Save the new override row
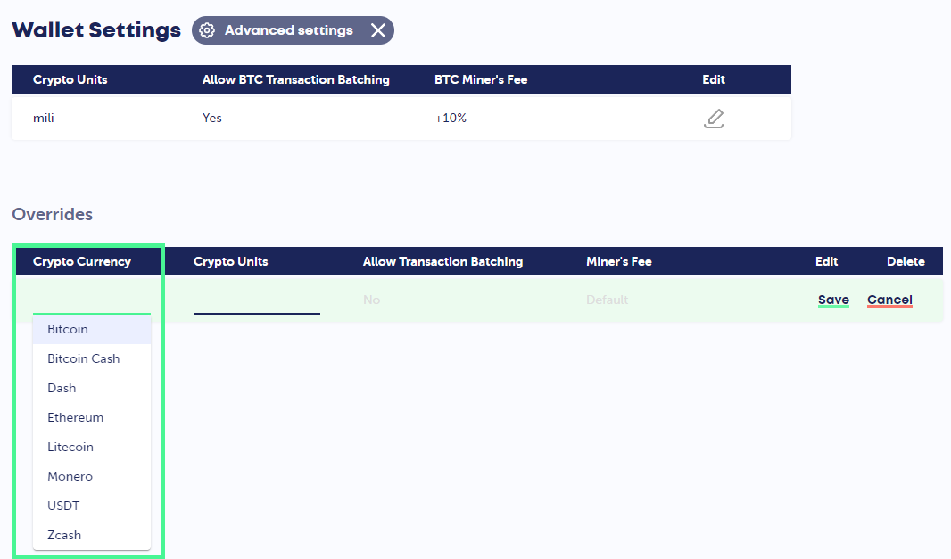 [833, 300]
